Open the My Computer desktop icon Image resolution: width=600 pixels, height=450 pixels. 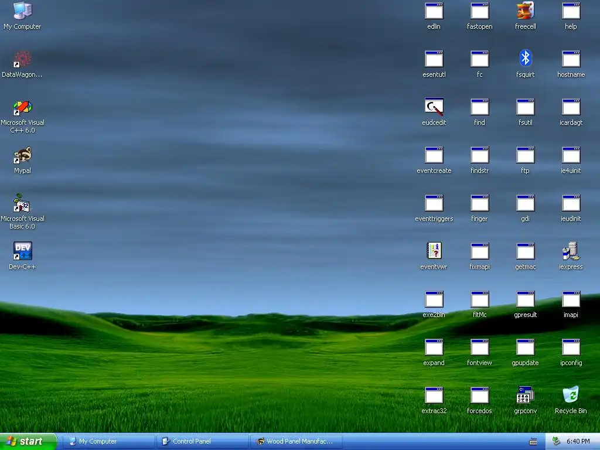point(23,11)
